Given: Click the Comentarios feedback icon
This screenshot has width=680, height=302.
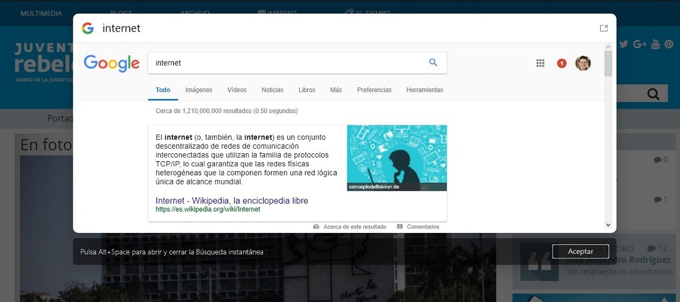Looking at the screenshot, I should point(400,226).
